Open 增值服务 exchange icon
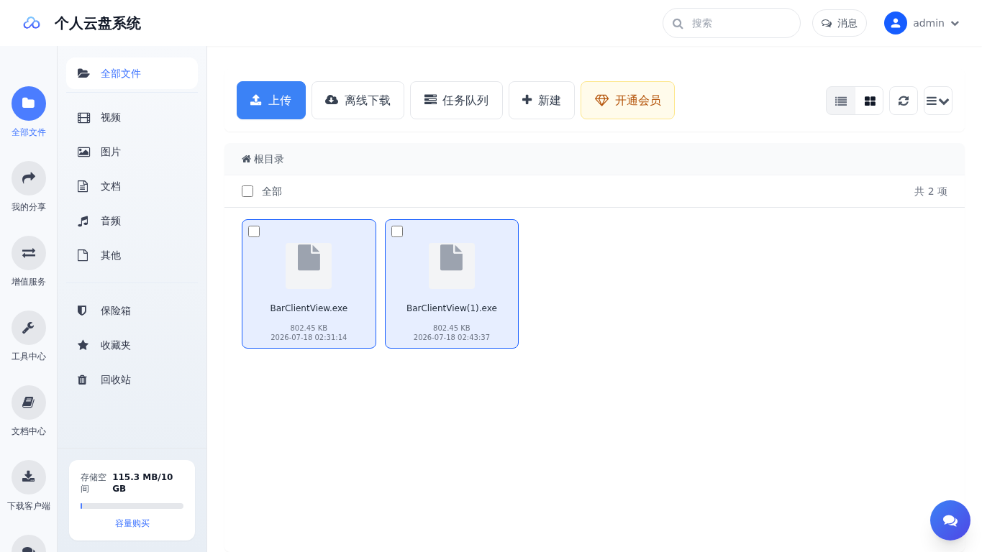This screenshot has width=982, height=552. pyautogui.click(x=29, y=253)
